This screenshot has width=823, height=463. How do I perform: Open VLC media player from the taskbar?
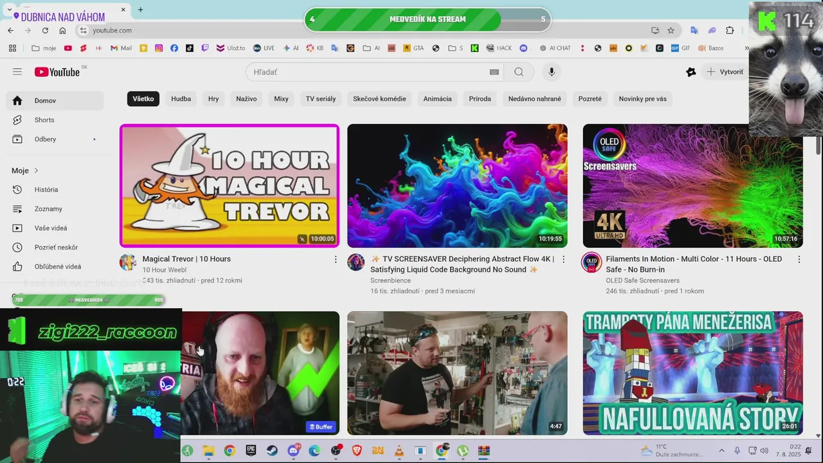[399, 451]
